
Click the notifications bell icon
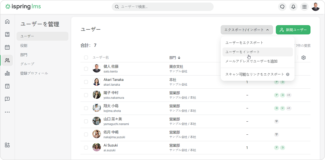pos(293,7)
